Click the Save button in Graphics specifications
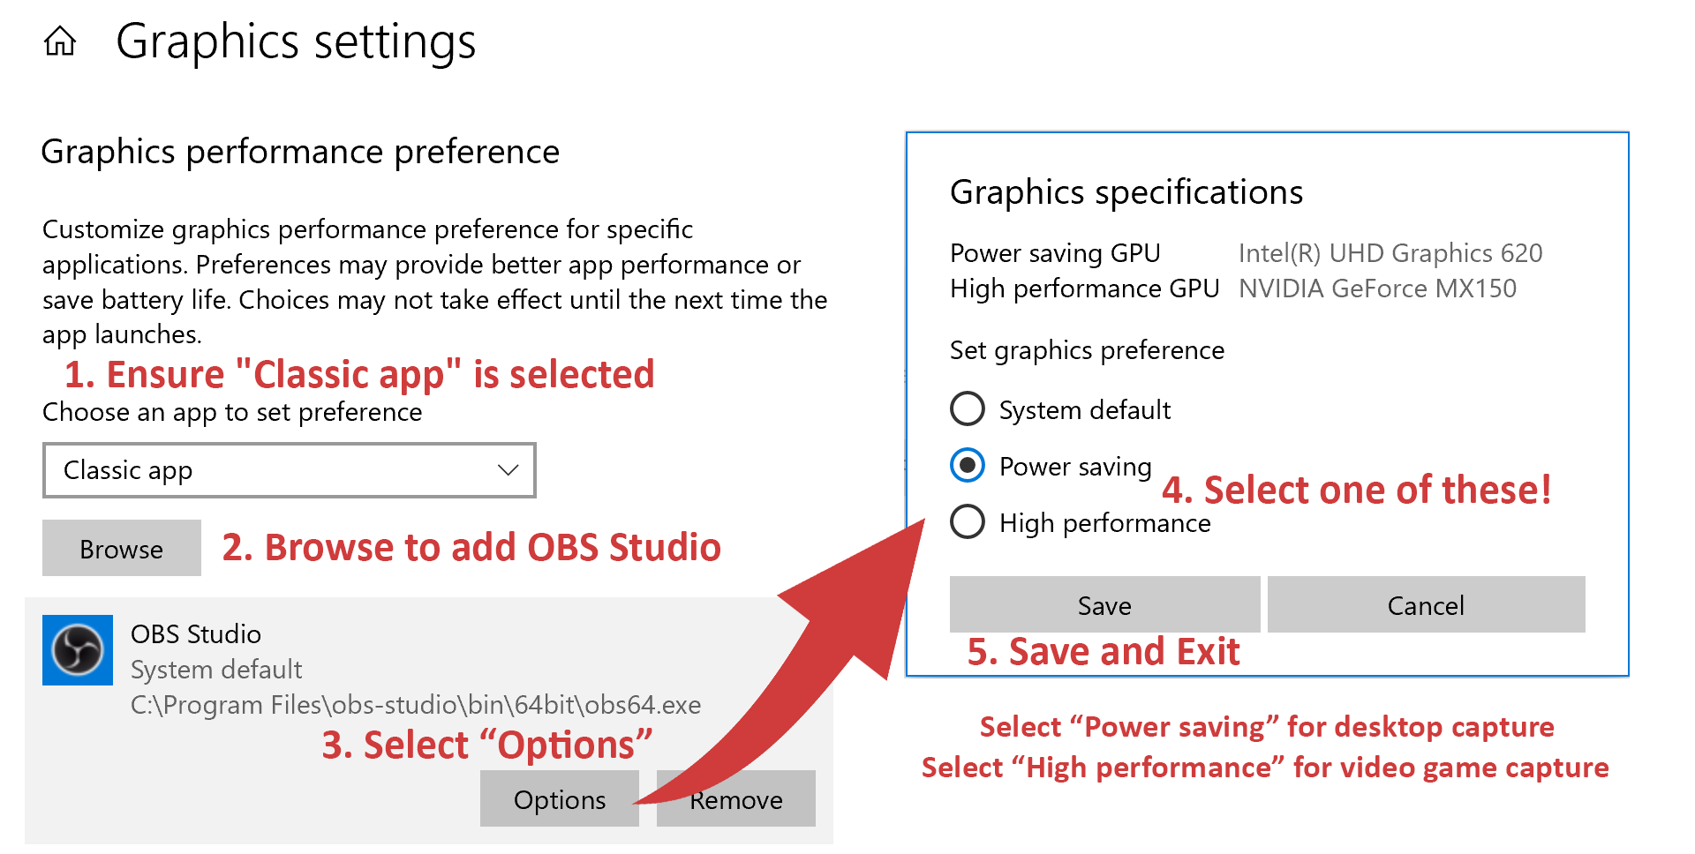The height and width of the screenshot is (854, 1695). click(x=1104, y=605)
